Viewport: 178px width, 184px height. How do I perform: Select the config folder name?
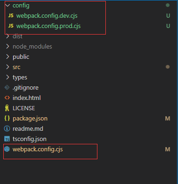pos(21,6)
